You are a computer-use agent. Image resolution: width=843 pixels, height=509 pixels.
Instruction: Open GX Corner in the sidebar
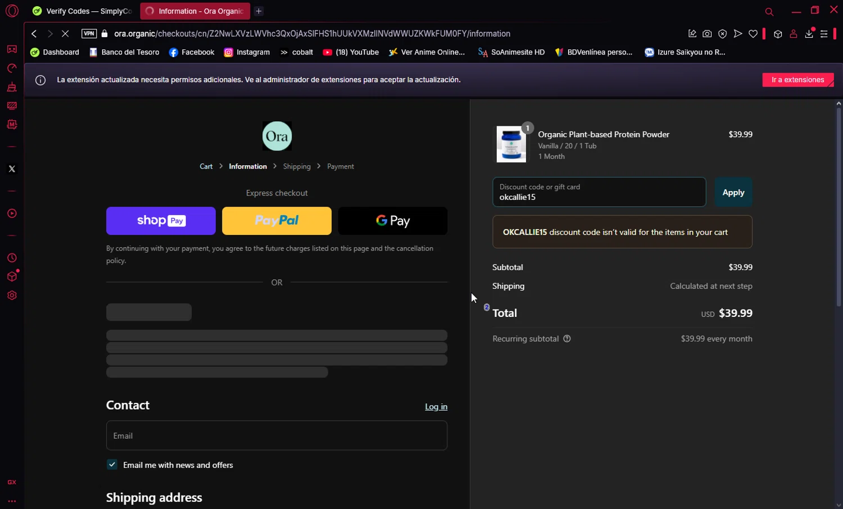point(12,49)
